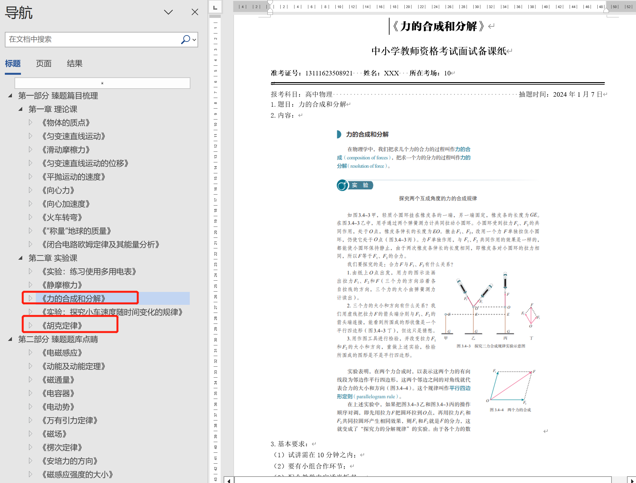
Task: Switch to the 页面 tab
Action: click(43, 63)
